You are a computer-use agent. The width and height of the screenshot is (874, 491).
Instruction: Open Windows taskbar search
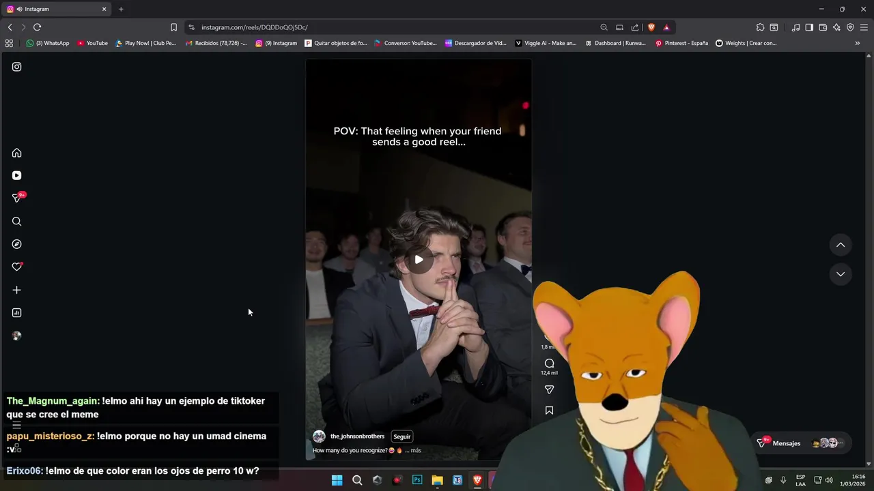pyautogui.click(x=357, y=480)
